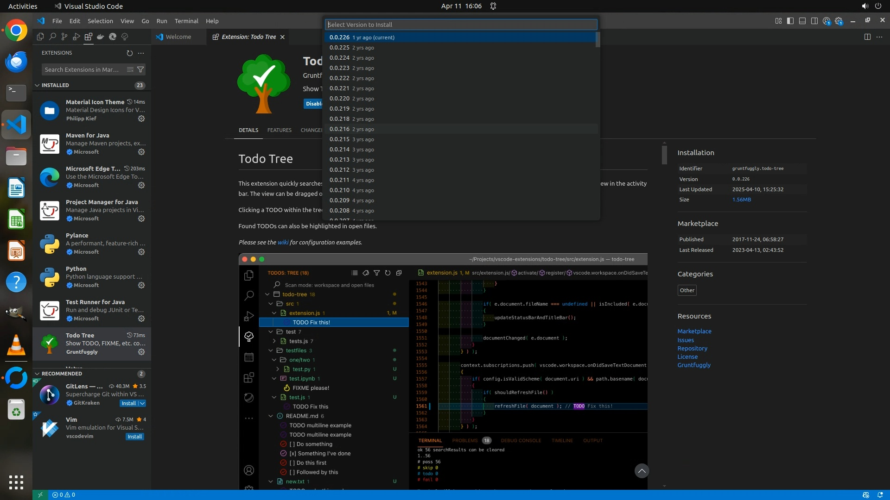Click the Select Version to Install field

tap(461, 25)
